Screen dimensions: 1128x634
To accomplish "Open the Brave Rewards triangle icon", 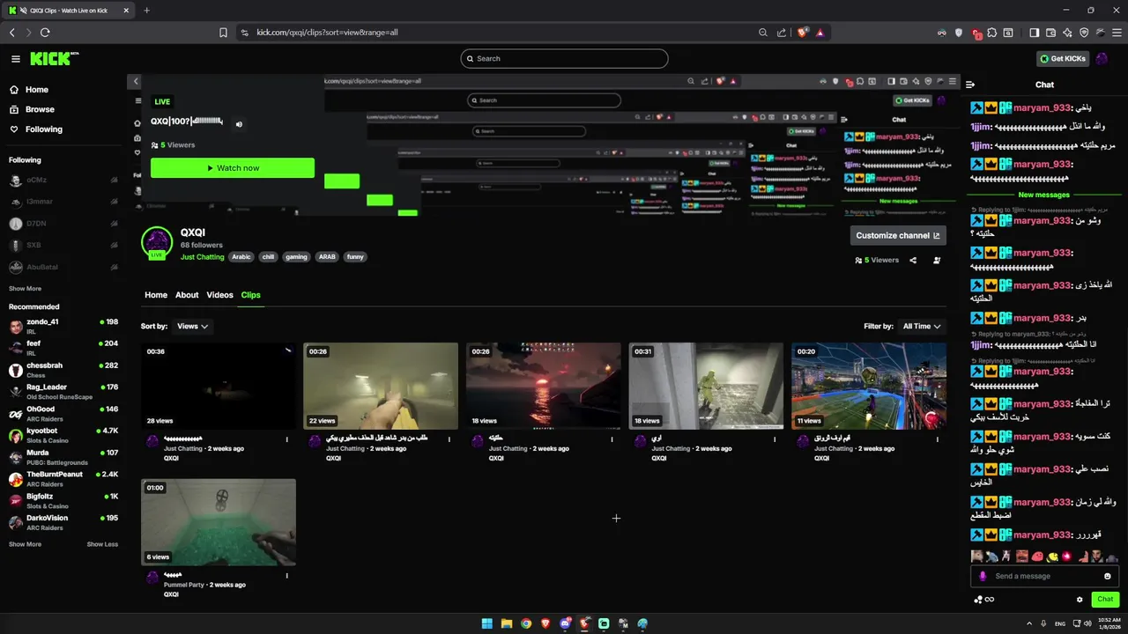I will click(820, 33).
